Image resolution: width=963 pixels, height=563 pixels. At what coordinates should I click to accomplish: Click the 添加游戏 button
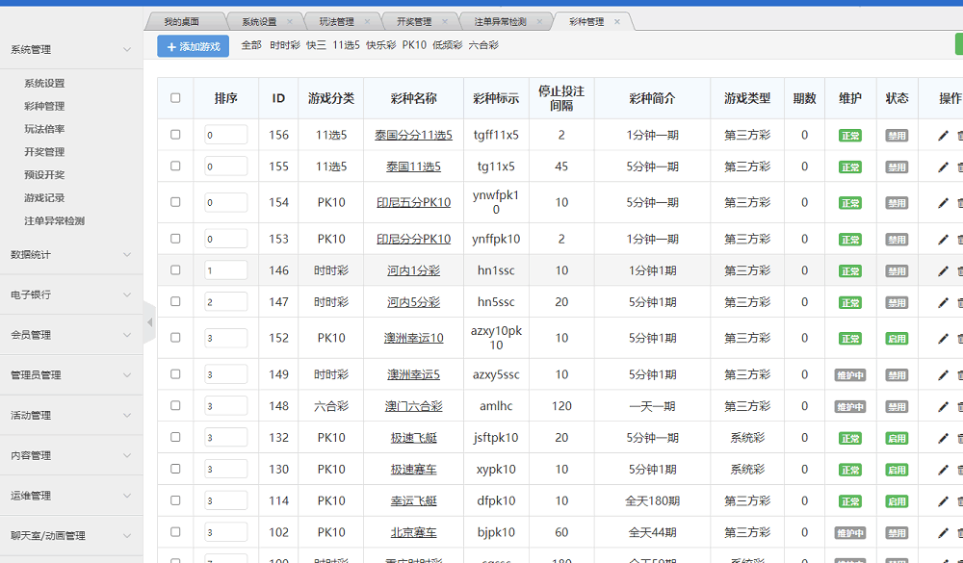[194, 46]
